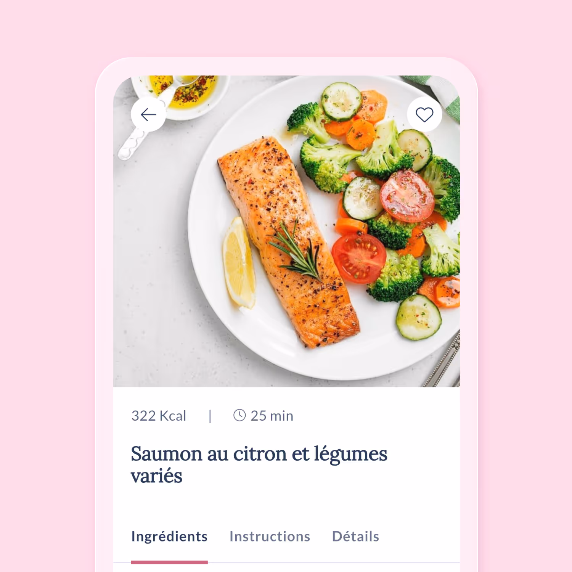
Task: Tap the cucumber slice at the plate bottom
Action: coord(418,317)
